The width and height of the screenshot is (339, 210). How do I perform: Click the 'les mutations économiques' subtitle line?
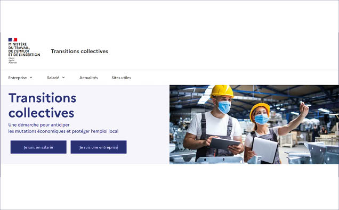(x=63, y=131)
